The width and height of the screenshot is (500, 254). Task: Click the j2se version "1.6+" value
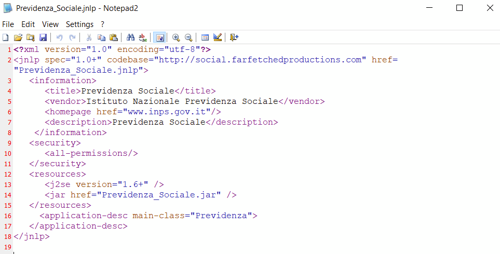[133, 184]
